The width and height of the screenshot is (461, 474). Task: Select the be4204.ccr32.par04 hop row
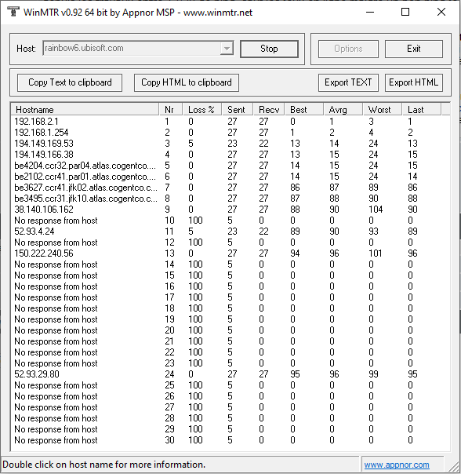[x=230, y=166]
